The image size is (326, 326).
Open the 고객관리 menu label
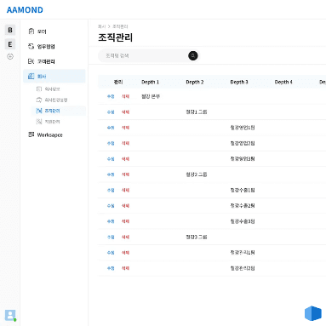46,61
